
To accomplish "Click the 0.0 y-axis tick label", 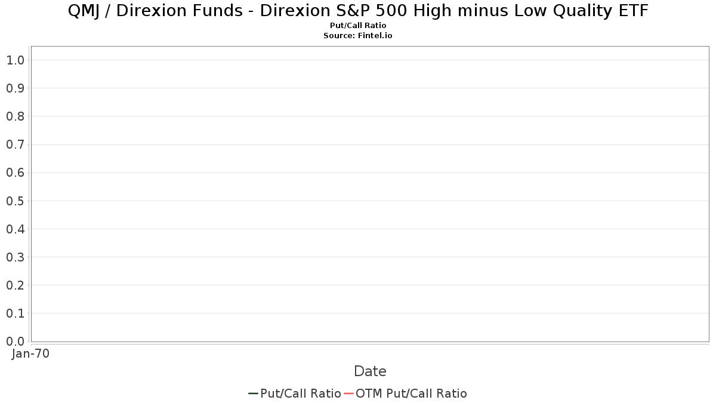I will (x=15, y=342).
